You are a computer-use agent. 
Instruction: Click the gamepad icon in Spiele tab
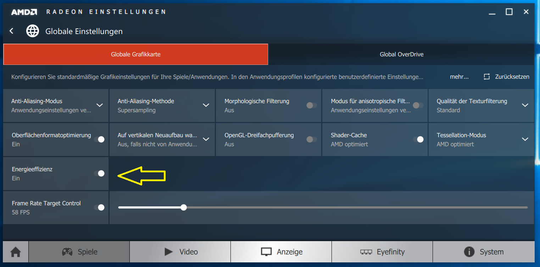(x=67, y=252)
